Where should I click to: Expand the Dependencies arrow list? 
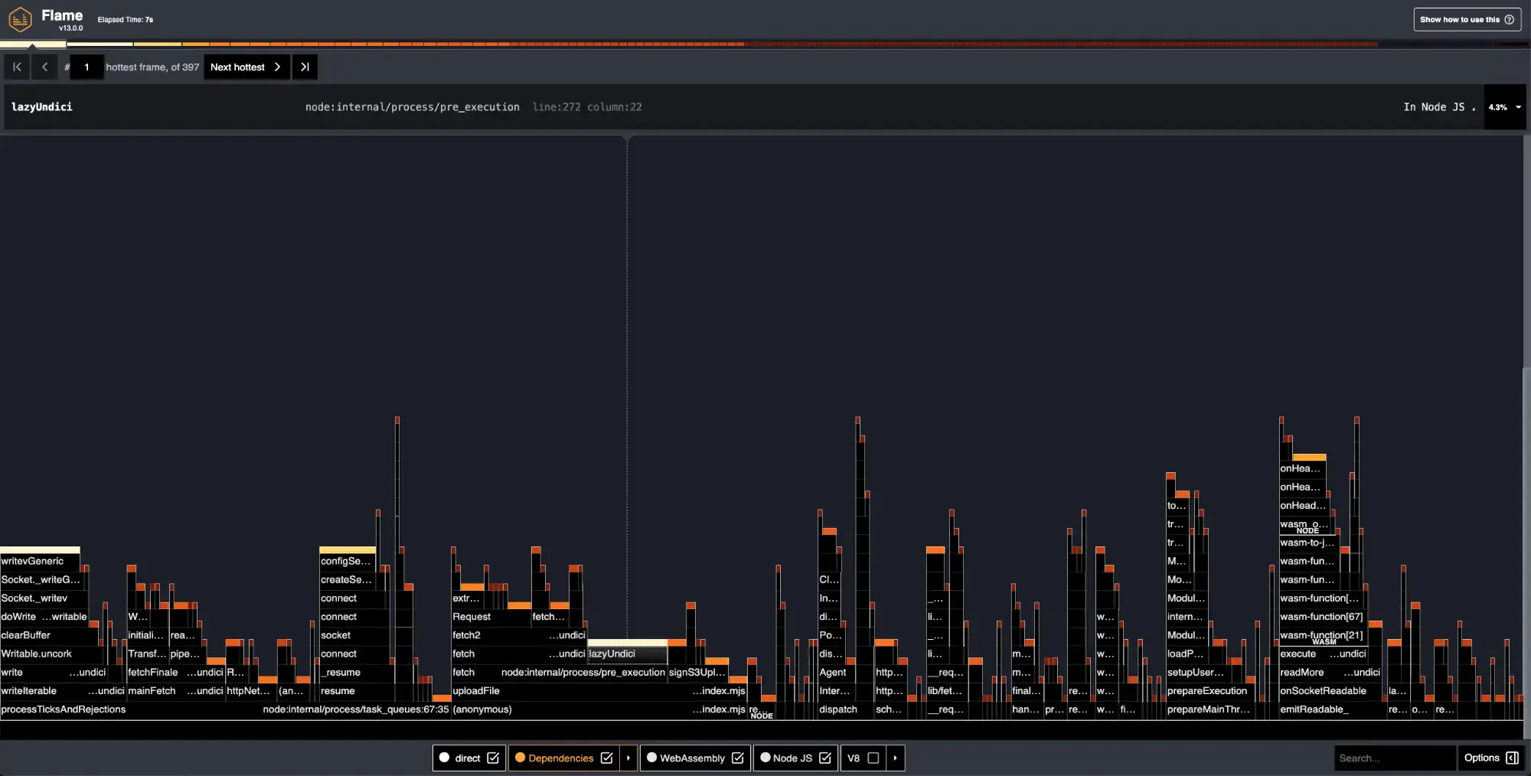coord(628,758)
